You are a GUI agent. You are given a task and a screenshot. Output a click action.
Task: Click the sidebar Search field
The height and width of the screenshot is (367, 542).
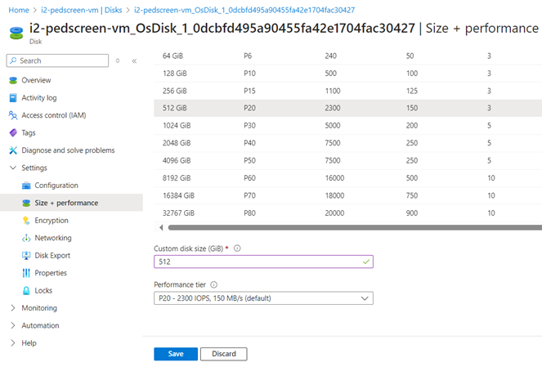[x=57, y=60]
